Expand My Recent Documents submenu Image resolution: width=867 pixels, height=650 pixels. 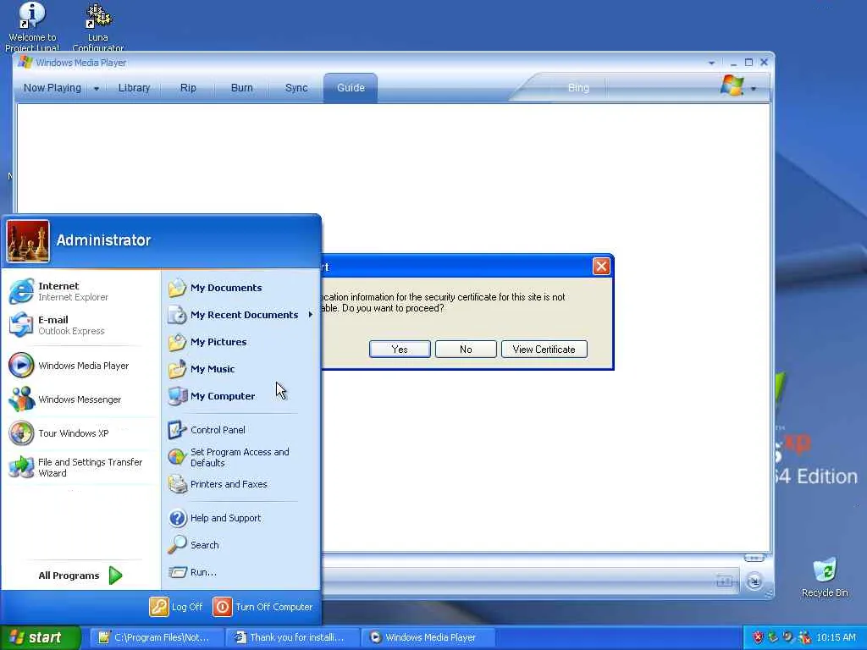pyautogui.click(x=240, y=315)
